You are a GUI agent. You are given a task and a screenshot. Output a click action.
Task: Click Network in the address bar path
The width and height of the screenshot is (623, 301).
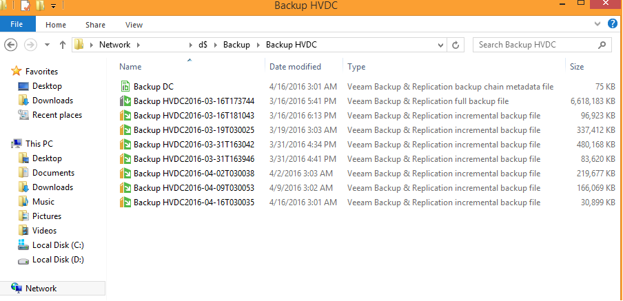pos(115,45)
